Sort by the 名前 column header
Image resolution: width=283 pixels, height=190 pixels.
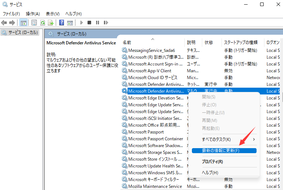[x=153, y=43]
